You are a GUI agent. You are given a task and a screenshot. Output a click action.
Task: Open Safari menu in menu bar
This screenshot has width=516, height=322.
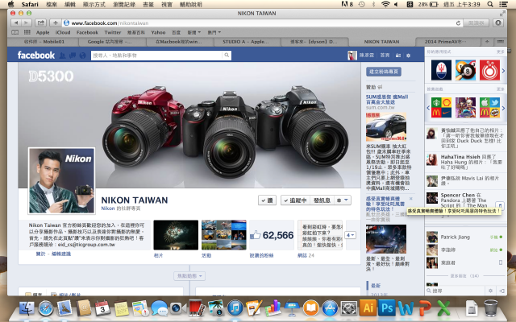pos(30,4)
